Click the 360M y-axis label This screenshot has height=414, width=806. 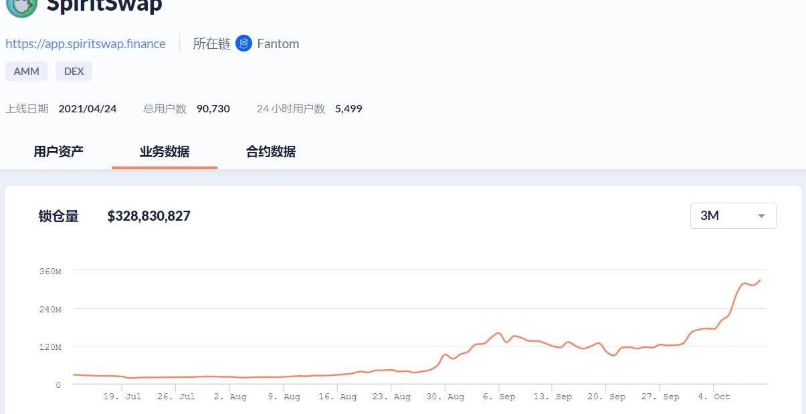[x=50, y=272]
